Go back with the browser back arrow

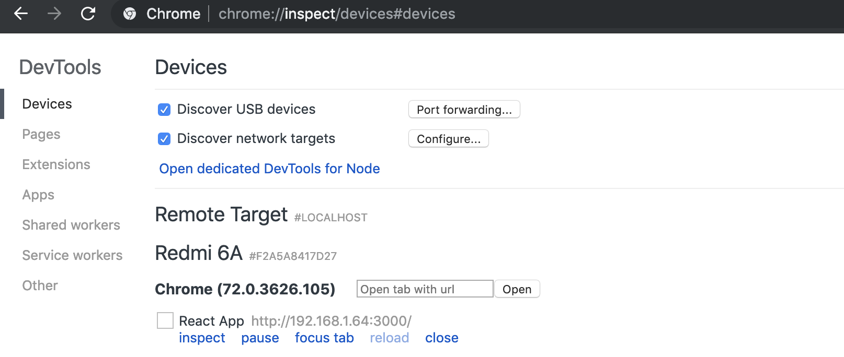click(x=21, y=14)
